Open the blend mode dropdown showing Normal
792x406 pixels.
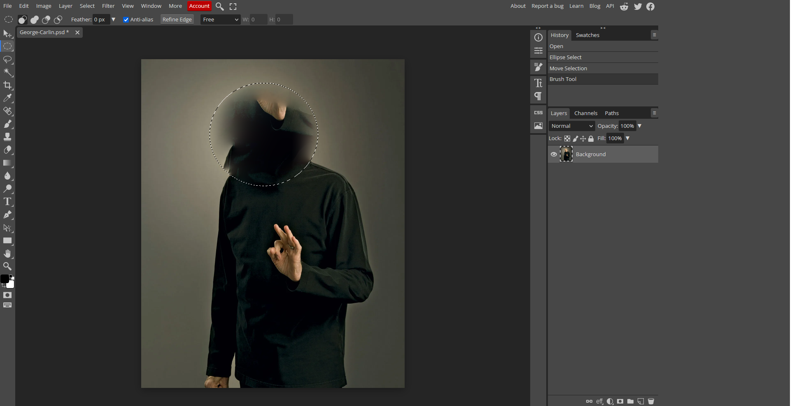click(571, 126)
